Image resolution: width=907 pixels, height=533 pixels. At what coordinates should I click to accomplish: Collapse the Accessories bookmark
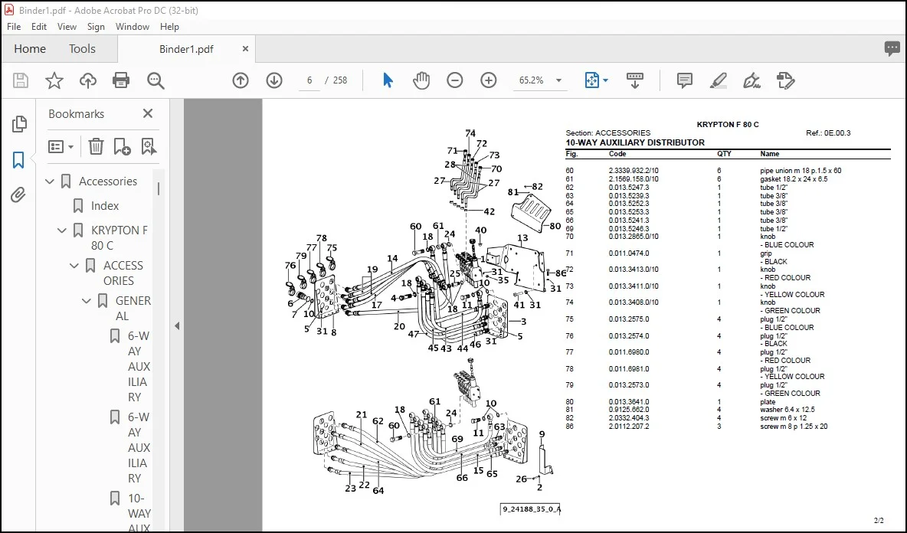tap(50, 181)
